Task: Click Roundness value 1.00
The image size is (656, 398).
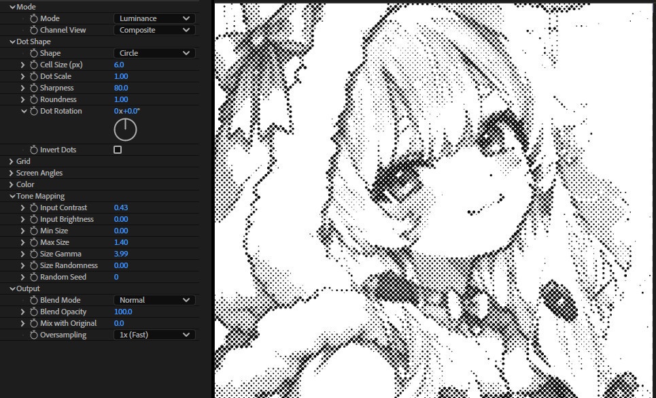Action: click(x=121, y=99)
